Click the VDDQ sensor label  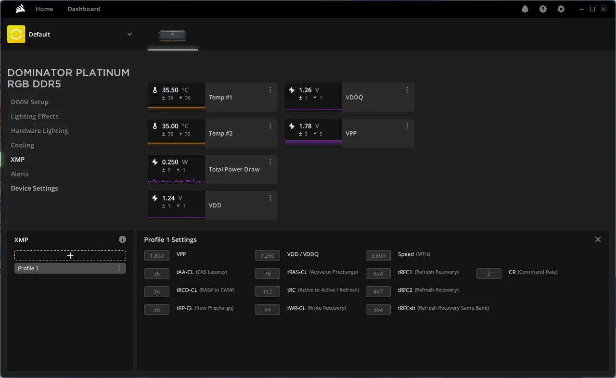coord(354,97)
